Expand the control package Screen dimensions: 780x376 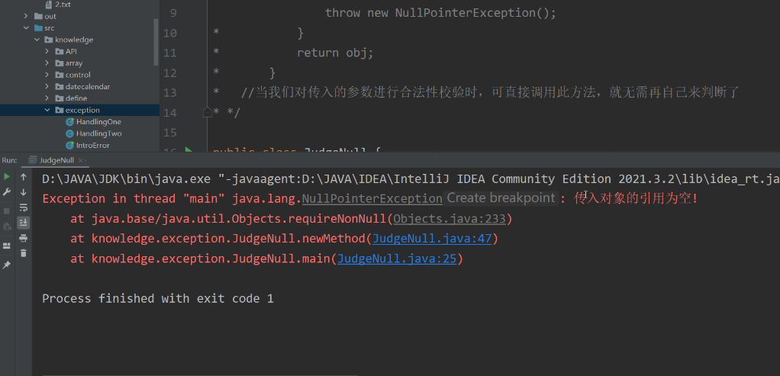(x=47, y=75)
